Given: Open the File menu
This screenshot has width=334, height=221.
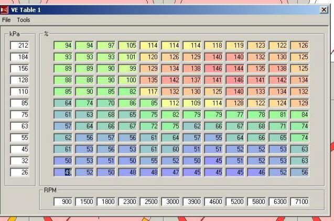Looking at the screenshot, I should tap(6, 20).
